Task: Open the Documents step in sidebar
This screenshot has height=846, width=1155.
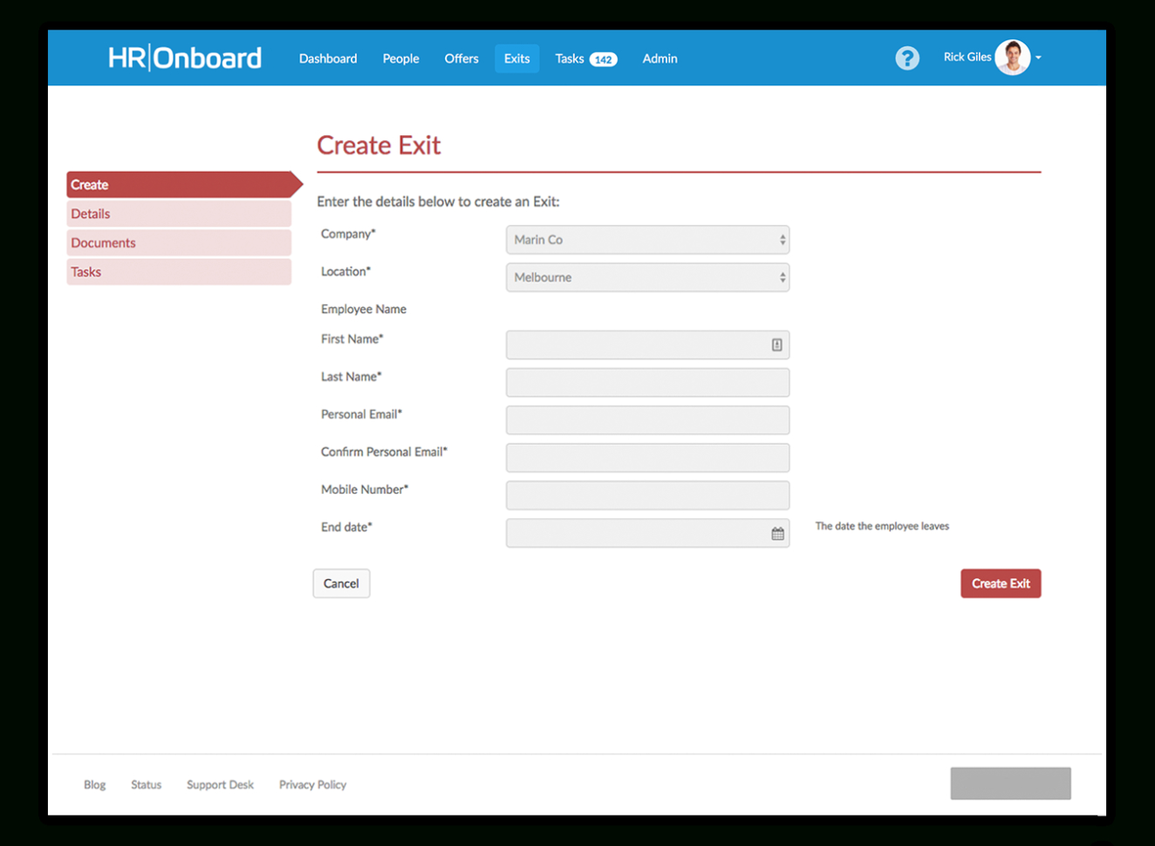Action: click(x=178, y=242)
